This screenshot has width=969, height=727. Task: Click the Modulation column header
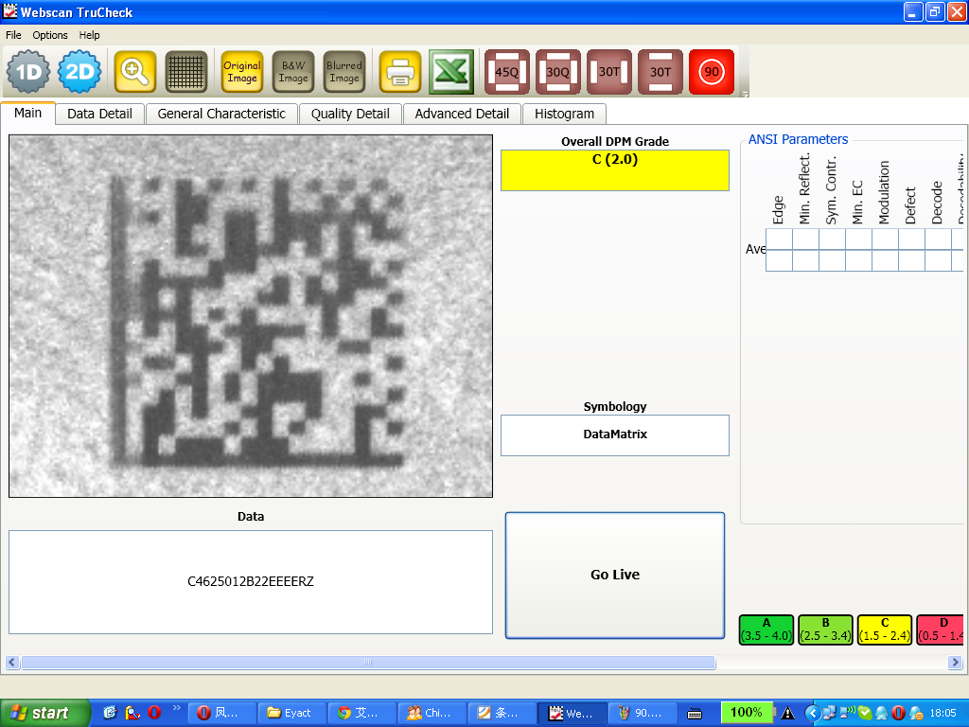click(x=885, y=192)
